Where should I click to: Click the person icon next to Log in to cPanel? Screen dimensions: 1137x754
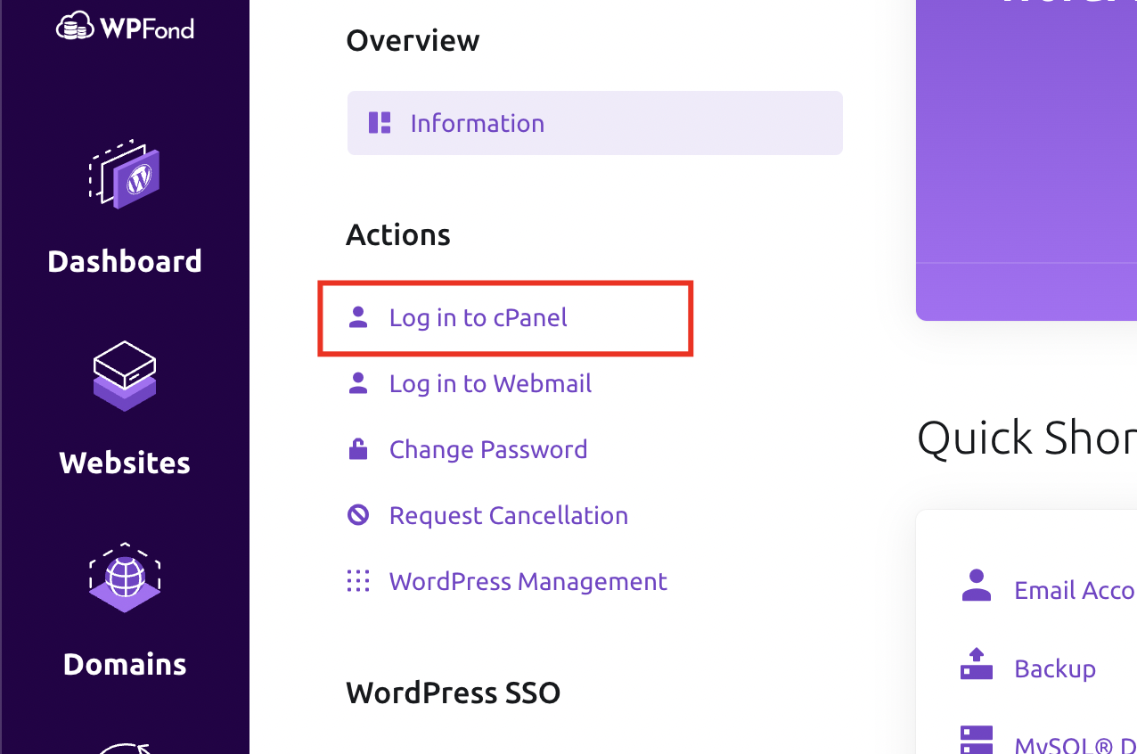[358, 316]
